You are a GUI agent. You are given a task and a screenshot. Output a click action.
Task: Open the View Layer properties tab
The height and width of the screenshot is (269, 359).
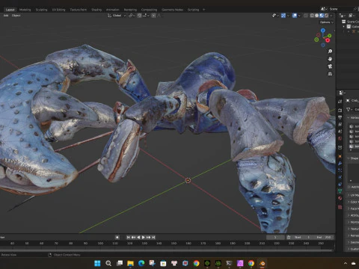[340, 124]
